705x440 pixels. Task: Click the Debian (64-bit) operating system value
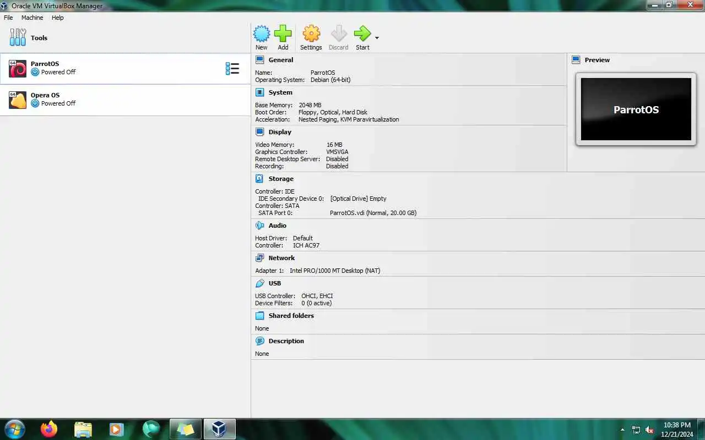point(330,80)
